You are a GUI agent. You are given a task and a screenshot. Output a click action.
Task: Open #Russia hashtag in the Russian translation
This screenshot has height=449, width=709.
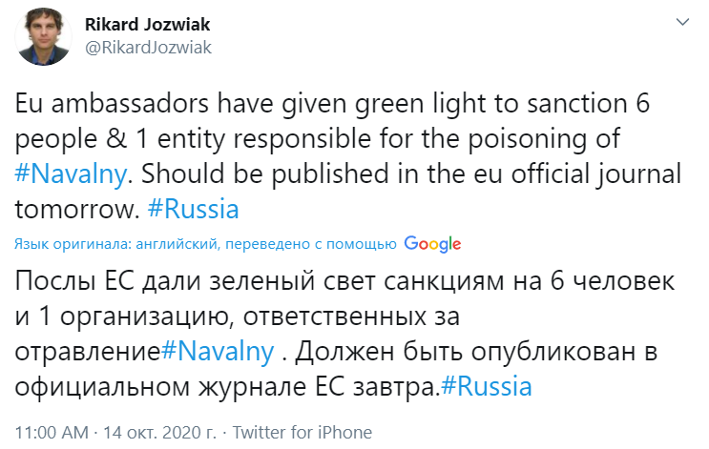pyautogui.click(x=487, y=387)
